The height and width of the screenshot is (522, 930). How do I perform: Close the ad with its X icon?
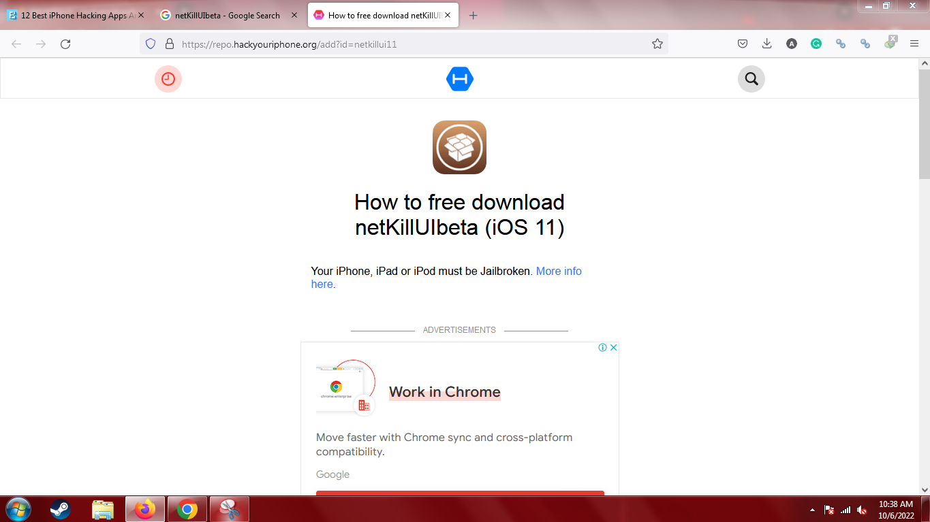613,347
